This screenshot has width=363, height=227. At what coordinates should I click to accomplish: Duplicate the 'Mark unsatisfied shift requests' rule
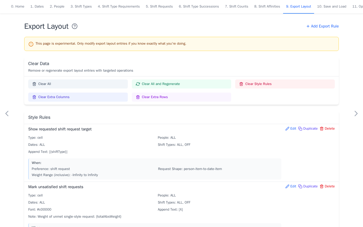[x=308, y=186]
